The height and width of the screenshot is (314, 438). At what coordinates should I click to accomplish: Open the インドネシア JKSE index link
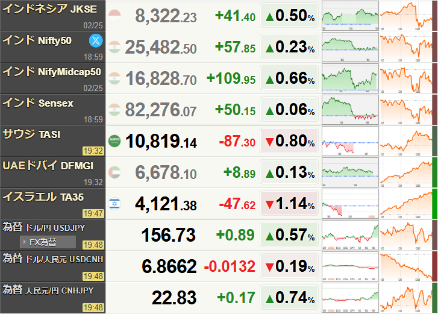pos(50,9)
